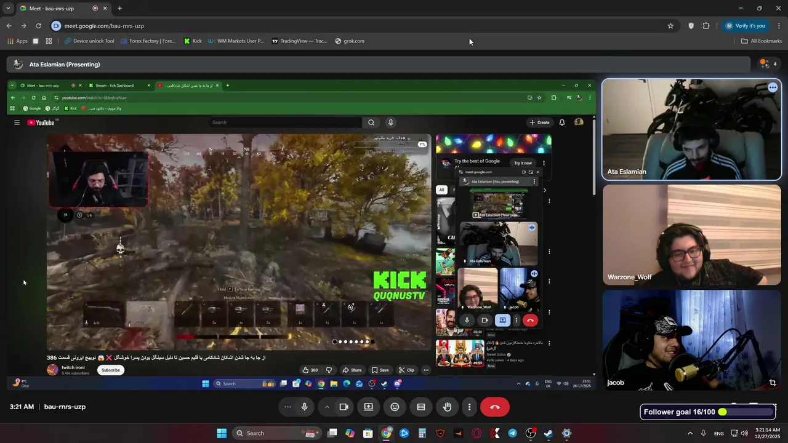Click the Windows taskbar Search box
The image size is (788, 443).
click(x=278, y=433)
